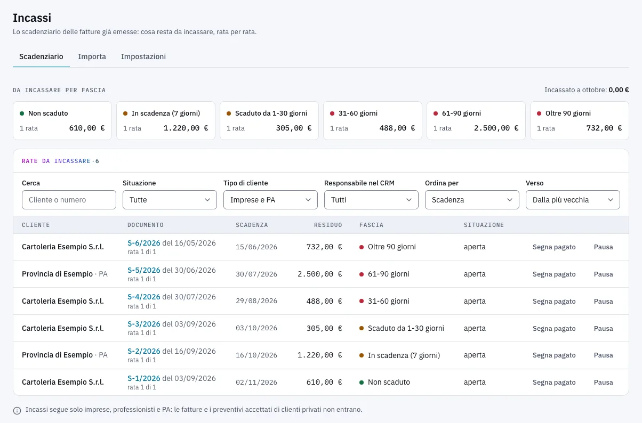This screenshot has width=642, height=423.
Task: Click Segna pagato for S-3/2026
Action: (554, 329)
